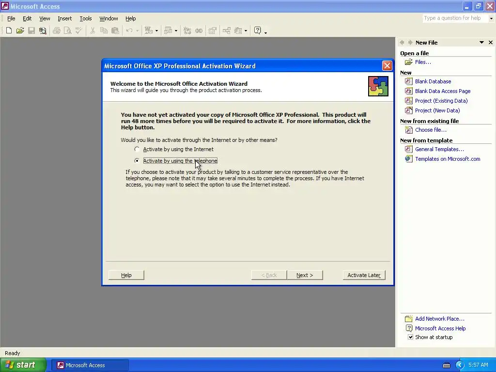The width and height of the screenshot is (496, 372).
Task: Close the Activation Wizard dialog
Action: [387, 66]
